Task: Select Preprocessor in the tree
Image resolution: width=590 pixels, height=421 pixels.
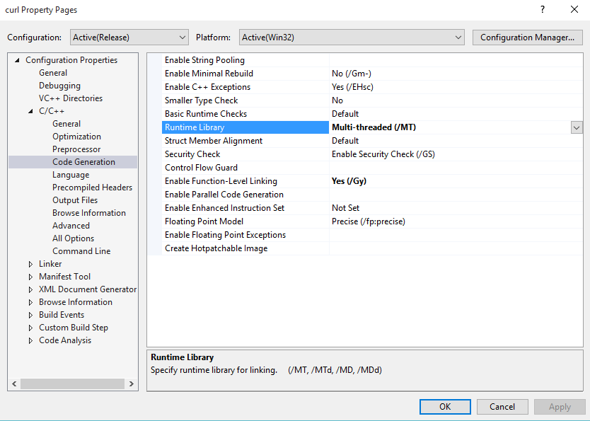Action: click(76, 149)
